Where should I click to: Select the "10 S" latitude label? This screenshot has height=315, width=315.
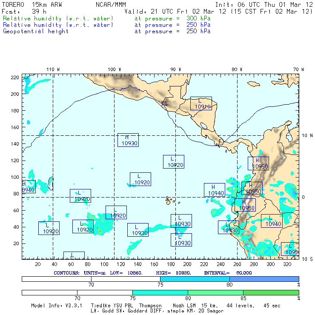(x=307, y=259)
